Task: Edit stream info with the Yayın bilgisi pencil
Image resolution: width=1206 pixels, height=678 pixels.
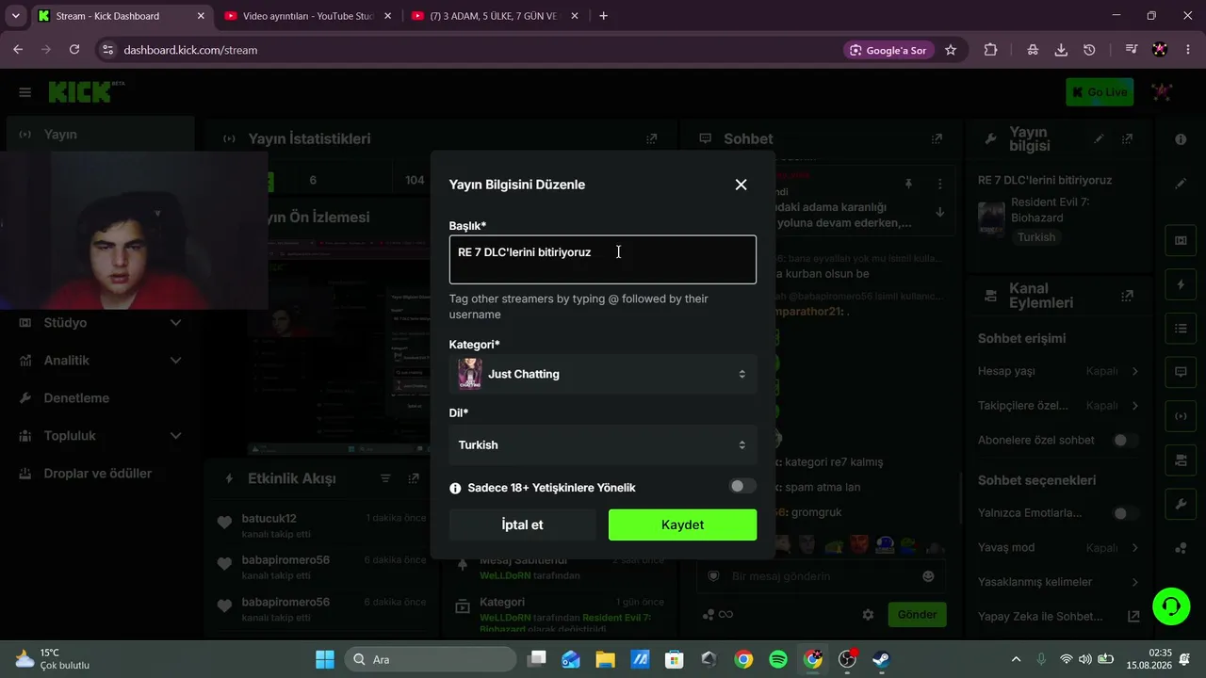Action: click(x=1099, y=139)
